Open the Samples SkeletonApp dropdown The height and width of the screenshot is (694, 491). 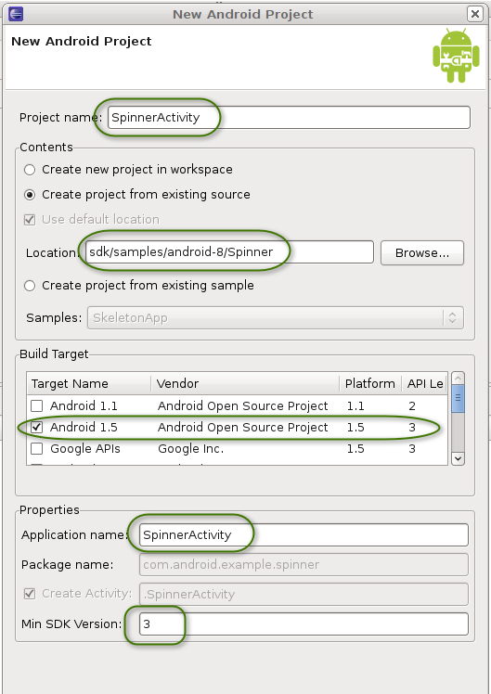276,317
